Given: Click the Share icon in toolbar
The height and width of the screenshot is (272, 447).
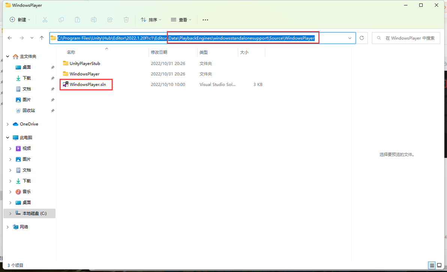Looking at the screenshot, I should (110, 20).
